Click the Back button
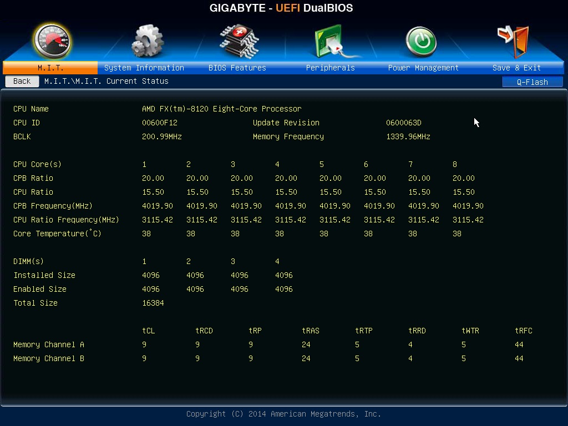 pos(22,81)
